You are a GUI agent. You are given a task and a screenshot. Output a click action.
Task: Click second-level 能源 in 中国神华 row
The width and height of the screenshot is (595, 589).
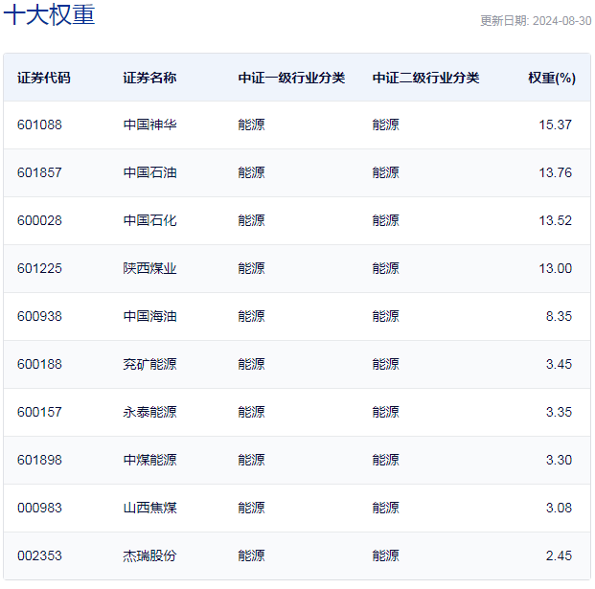coord(385,125)
